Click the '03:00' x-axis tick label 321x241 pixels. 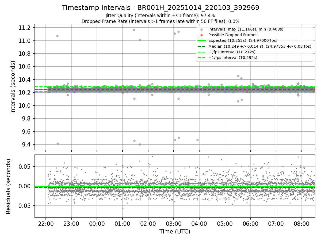pyautogui.click(x=174, y=224)
